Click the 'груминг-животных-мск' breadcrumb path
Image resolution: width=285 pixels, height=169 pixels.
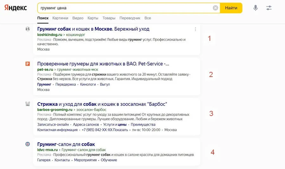tap(78, 69)
